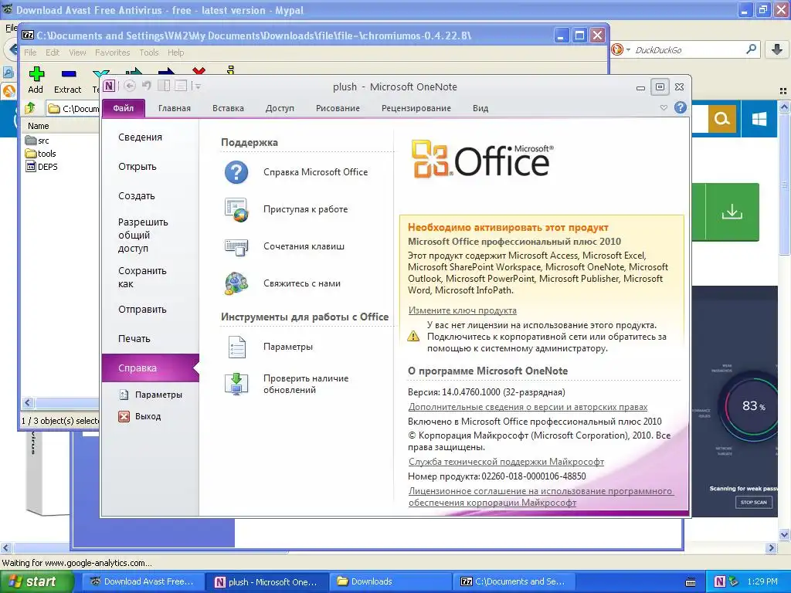Select Открыть in the backstage menu
The height and width of the screenshot is (593, 791).
click(x=151, y=167)
